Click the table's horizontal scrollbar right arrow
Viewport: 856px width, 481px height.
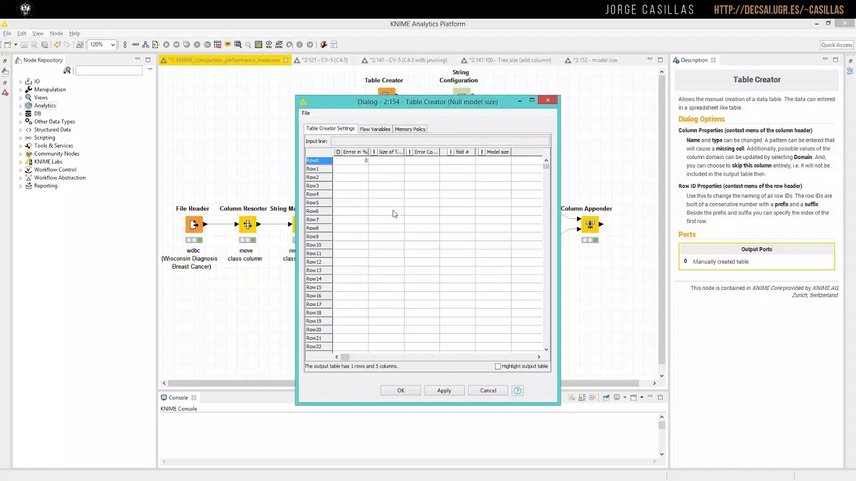[x=539, y=357]
